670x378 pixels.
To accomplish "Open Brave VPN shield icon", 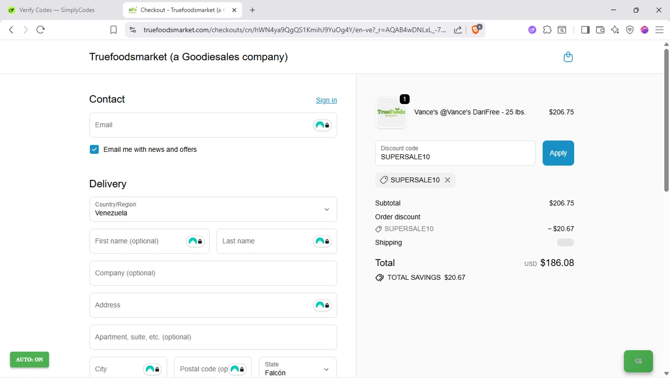I will (x=630, y=30).
